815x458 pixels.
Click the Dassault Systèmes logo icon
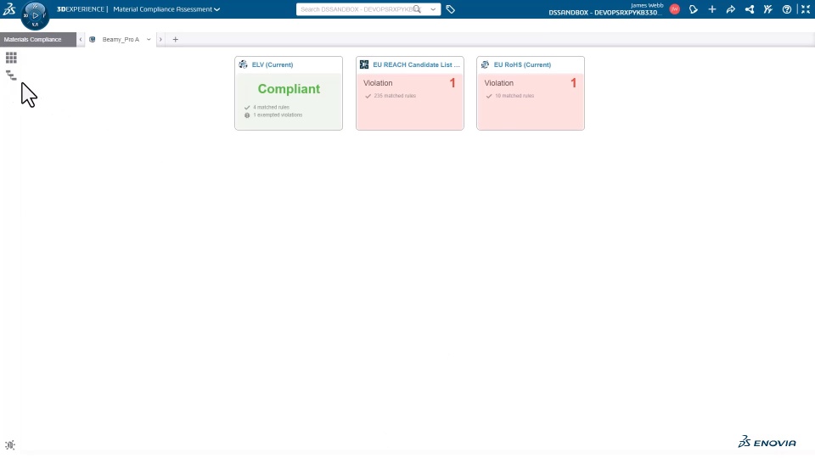click(x=9, y=8)
